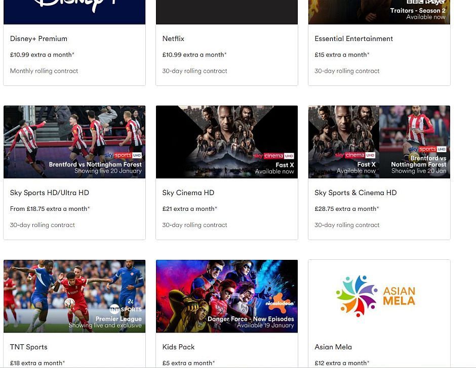Click the Sky Sports UHD logo in Sky Sports & Cinema image
This screenshot has width=476, height=368.
(428, 149)
